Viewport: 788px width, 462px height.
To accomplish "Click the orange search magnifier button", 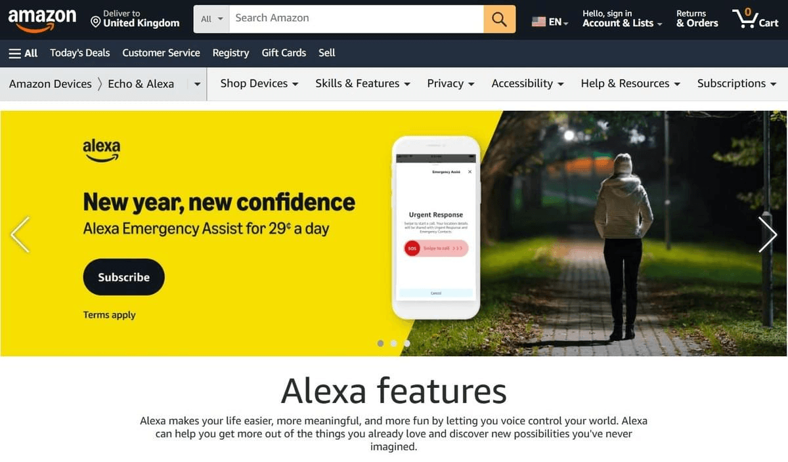I will tap(499, 19).
